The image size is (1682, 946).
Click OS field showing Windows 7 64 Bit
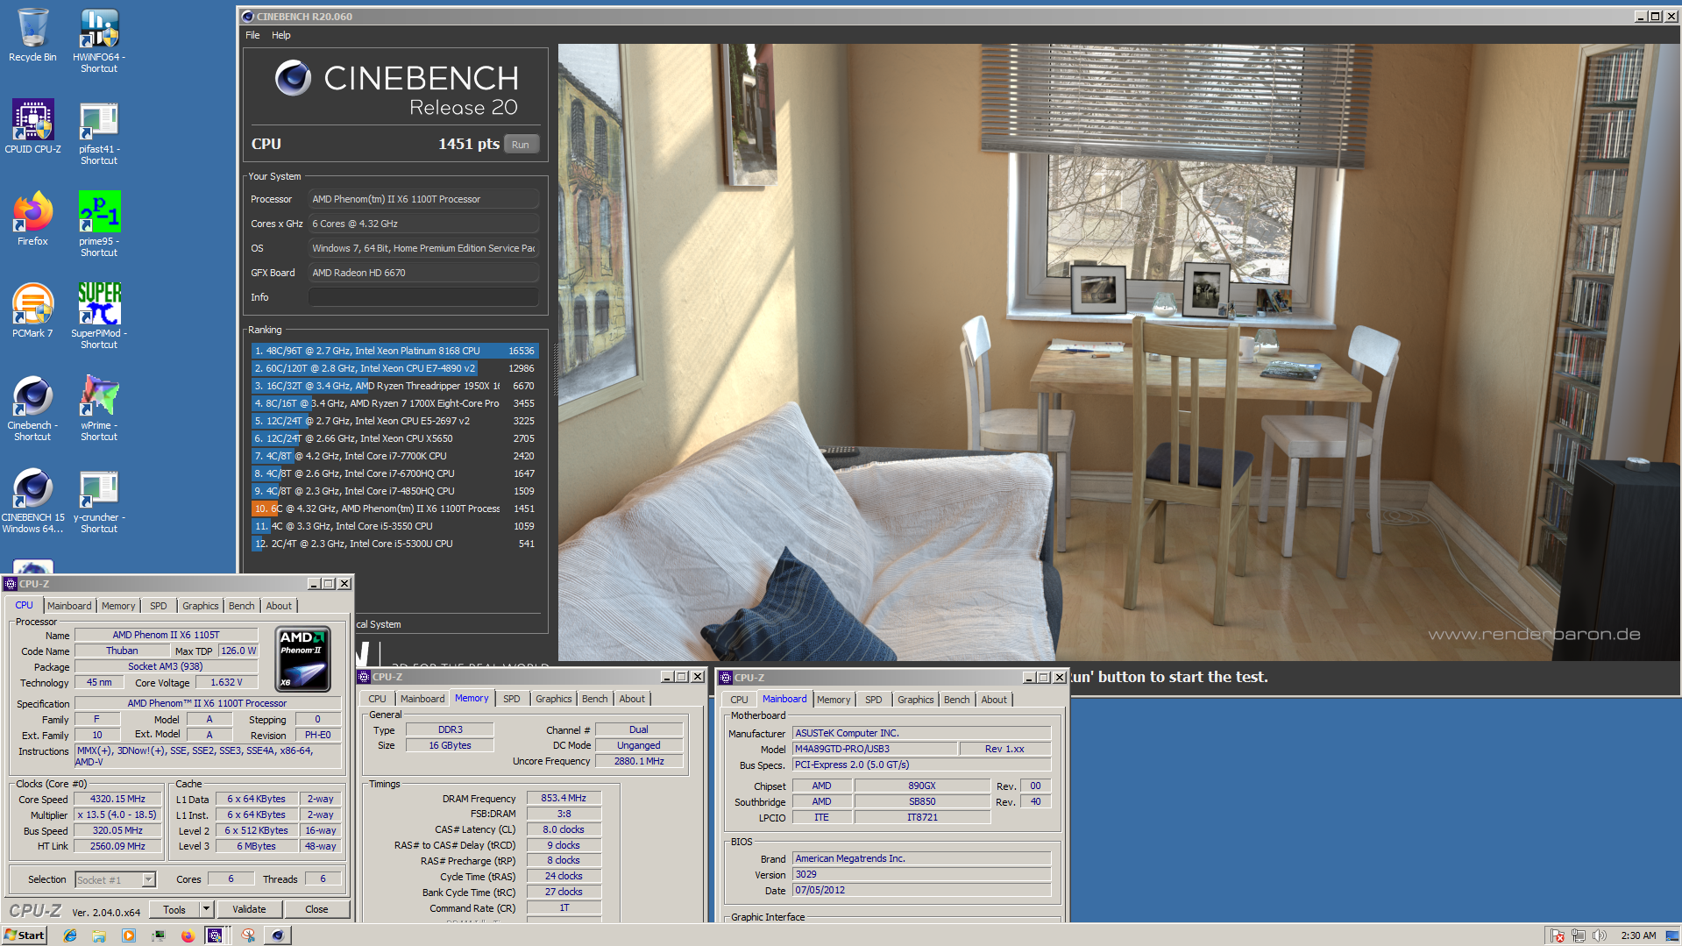tap(423, 248)
